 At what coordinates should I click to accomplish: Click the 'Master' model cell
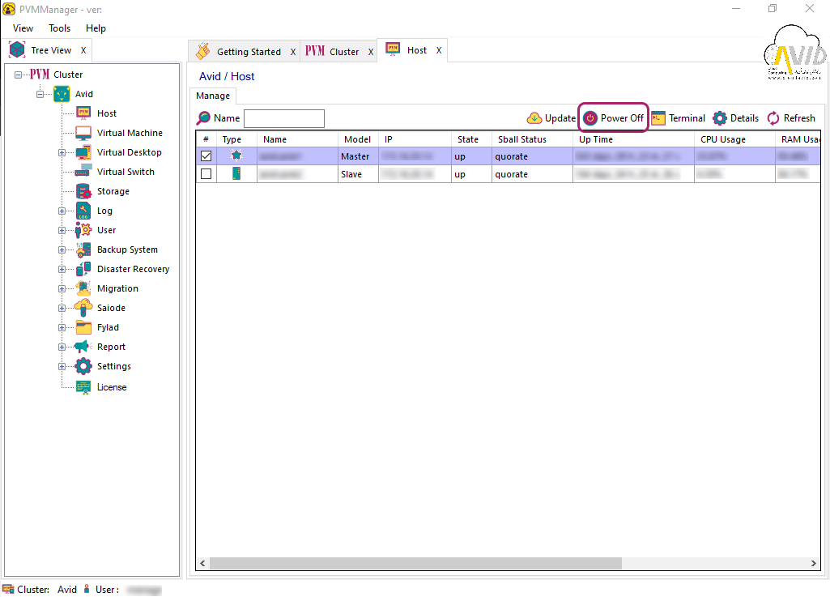pos(358,156)
